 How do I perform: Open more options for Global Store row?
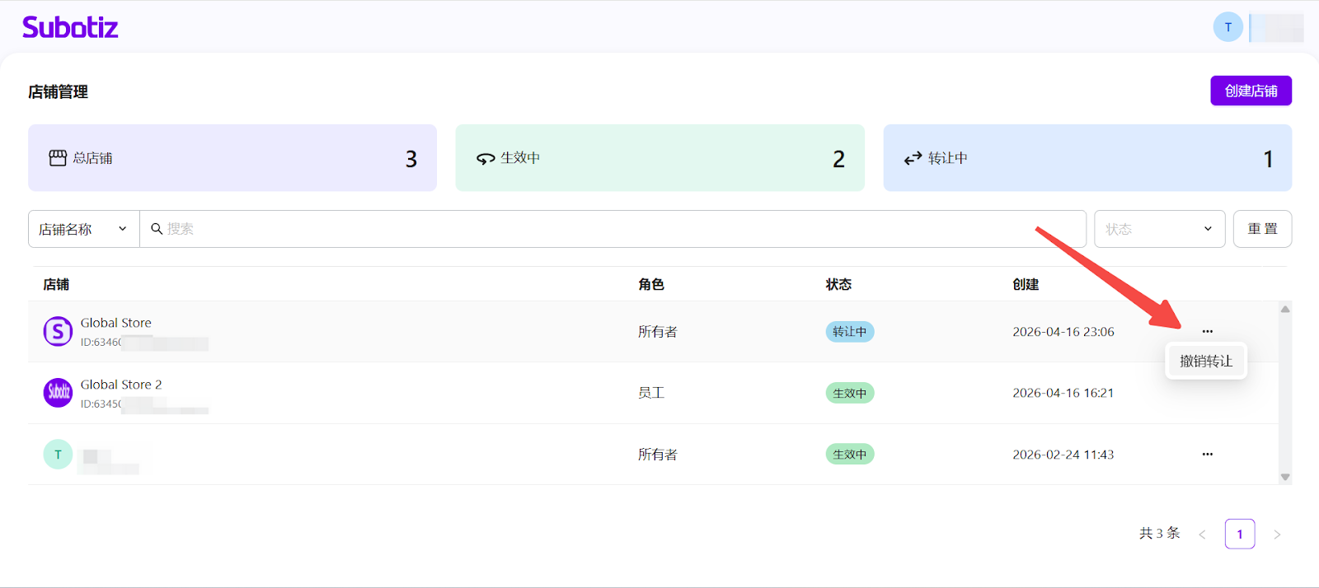tap(1207, 331)
